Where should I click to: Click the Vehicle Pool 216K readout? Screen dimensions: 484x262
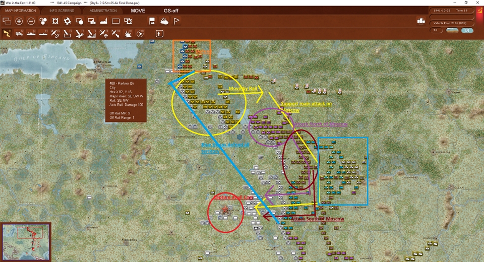coord(452,23)
